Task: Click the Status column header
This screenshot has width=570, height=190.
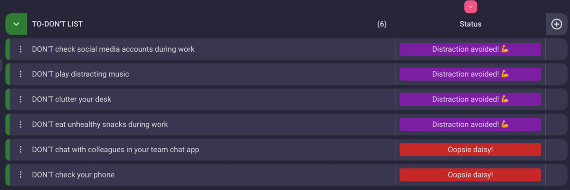Action: [470, 24]
